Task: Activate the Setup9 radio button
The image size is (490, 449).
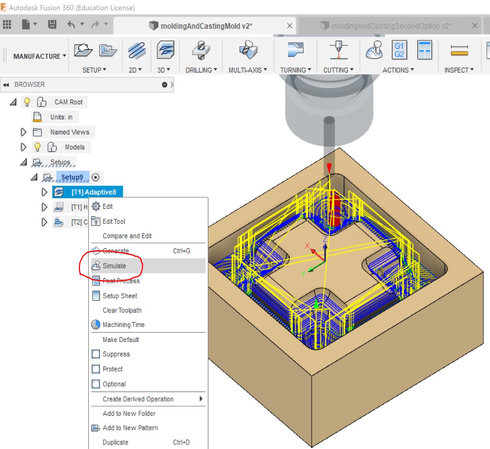Action: point(96,178)
